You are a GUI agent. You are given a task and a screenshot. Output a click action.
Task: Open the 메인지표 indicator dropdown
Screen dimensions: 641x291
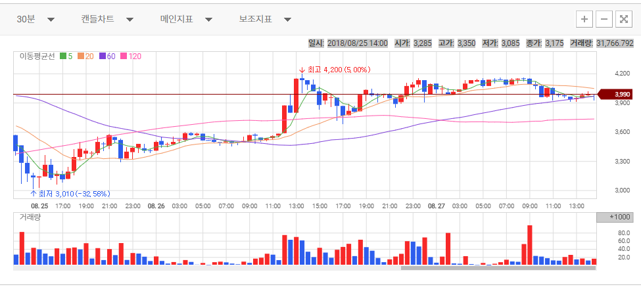pos(186,19)
